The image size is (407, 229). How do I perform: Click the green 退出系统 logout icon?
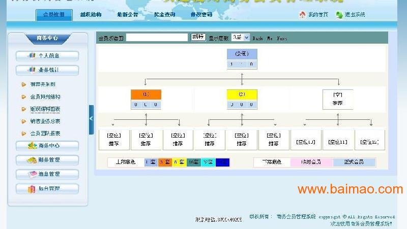(x=339, y=15)
